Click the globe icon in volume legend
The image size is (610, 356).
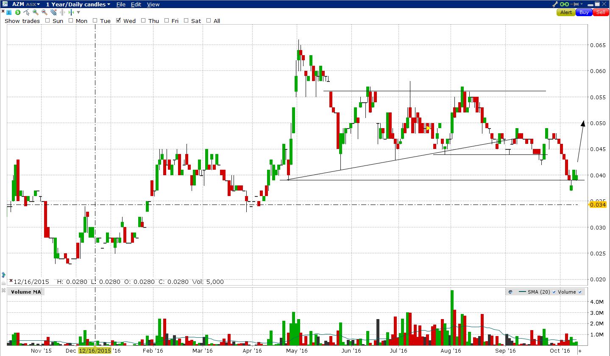[x=510, y=292]
